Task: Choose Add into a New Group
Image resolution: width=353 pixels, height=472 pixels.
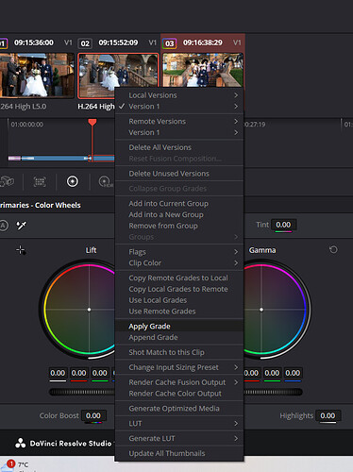Action: click(179, 214)
